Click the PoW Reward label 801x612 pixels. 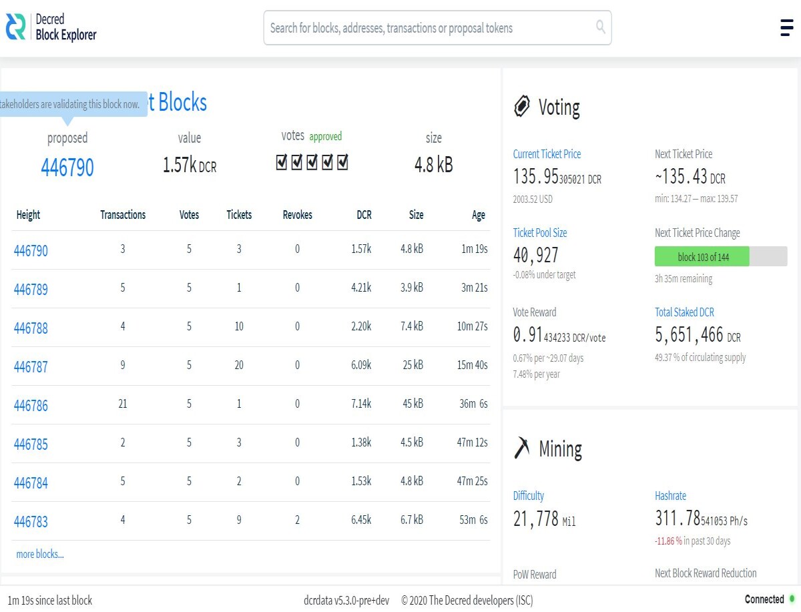(535, 575)
